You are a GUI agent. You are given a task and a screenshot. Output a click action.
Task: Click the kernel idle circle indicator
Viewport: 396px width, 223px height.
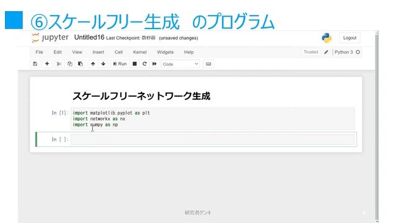(358, 52)
